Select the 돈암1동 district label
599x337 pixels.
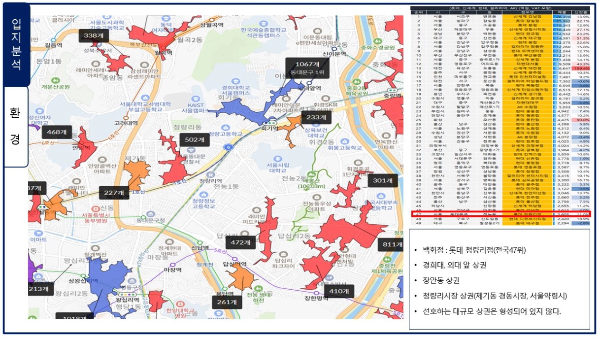tap(48, 61)
